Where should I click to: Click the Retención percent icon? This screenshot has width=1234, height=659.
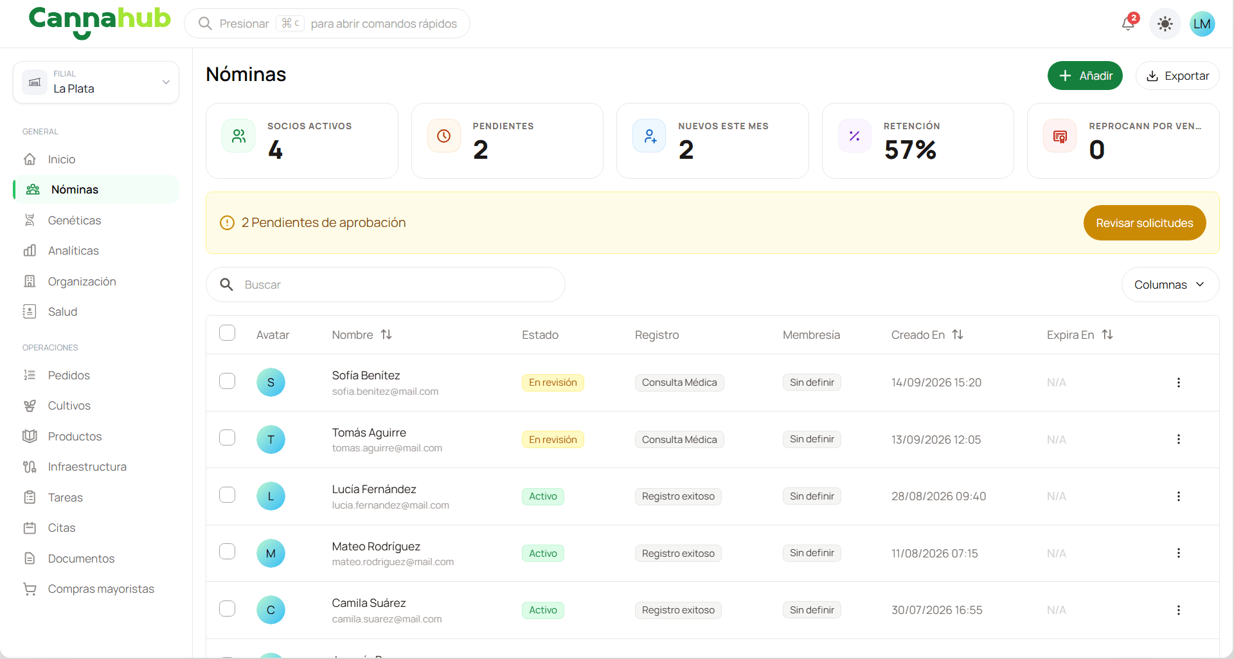coord(854,136)
